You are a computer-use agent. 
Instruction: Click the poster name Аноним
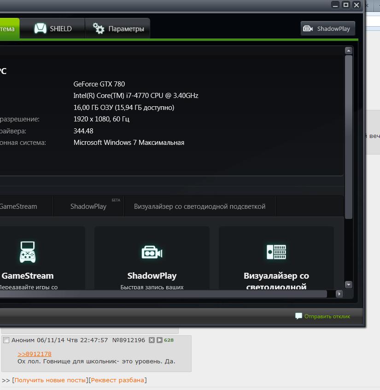tap(23, 340)
